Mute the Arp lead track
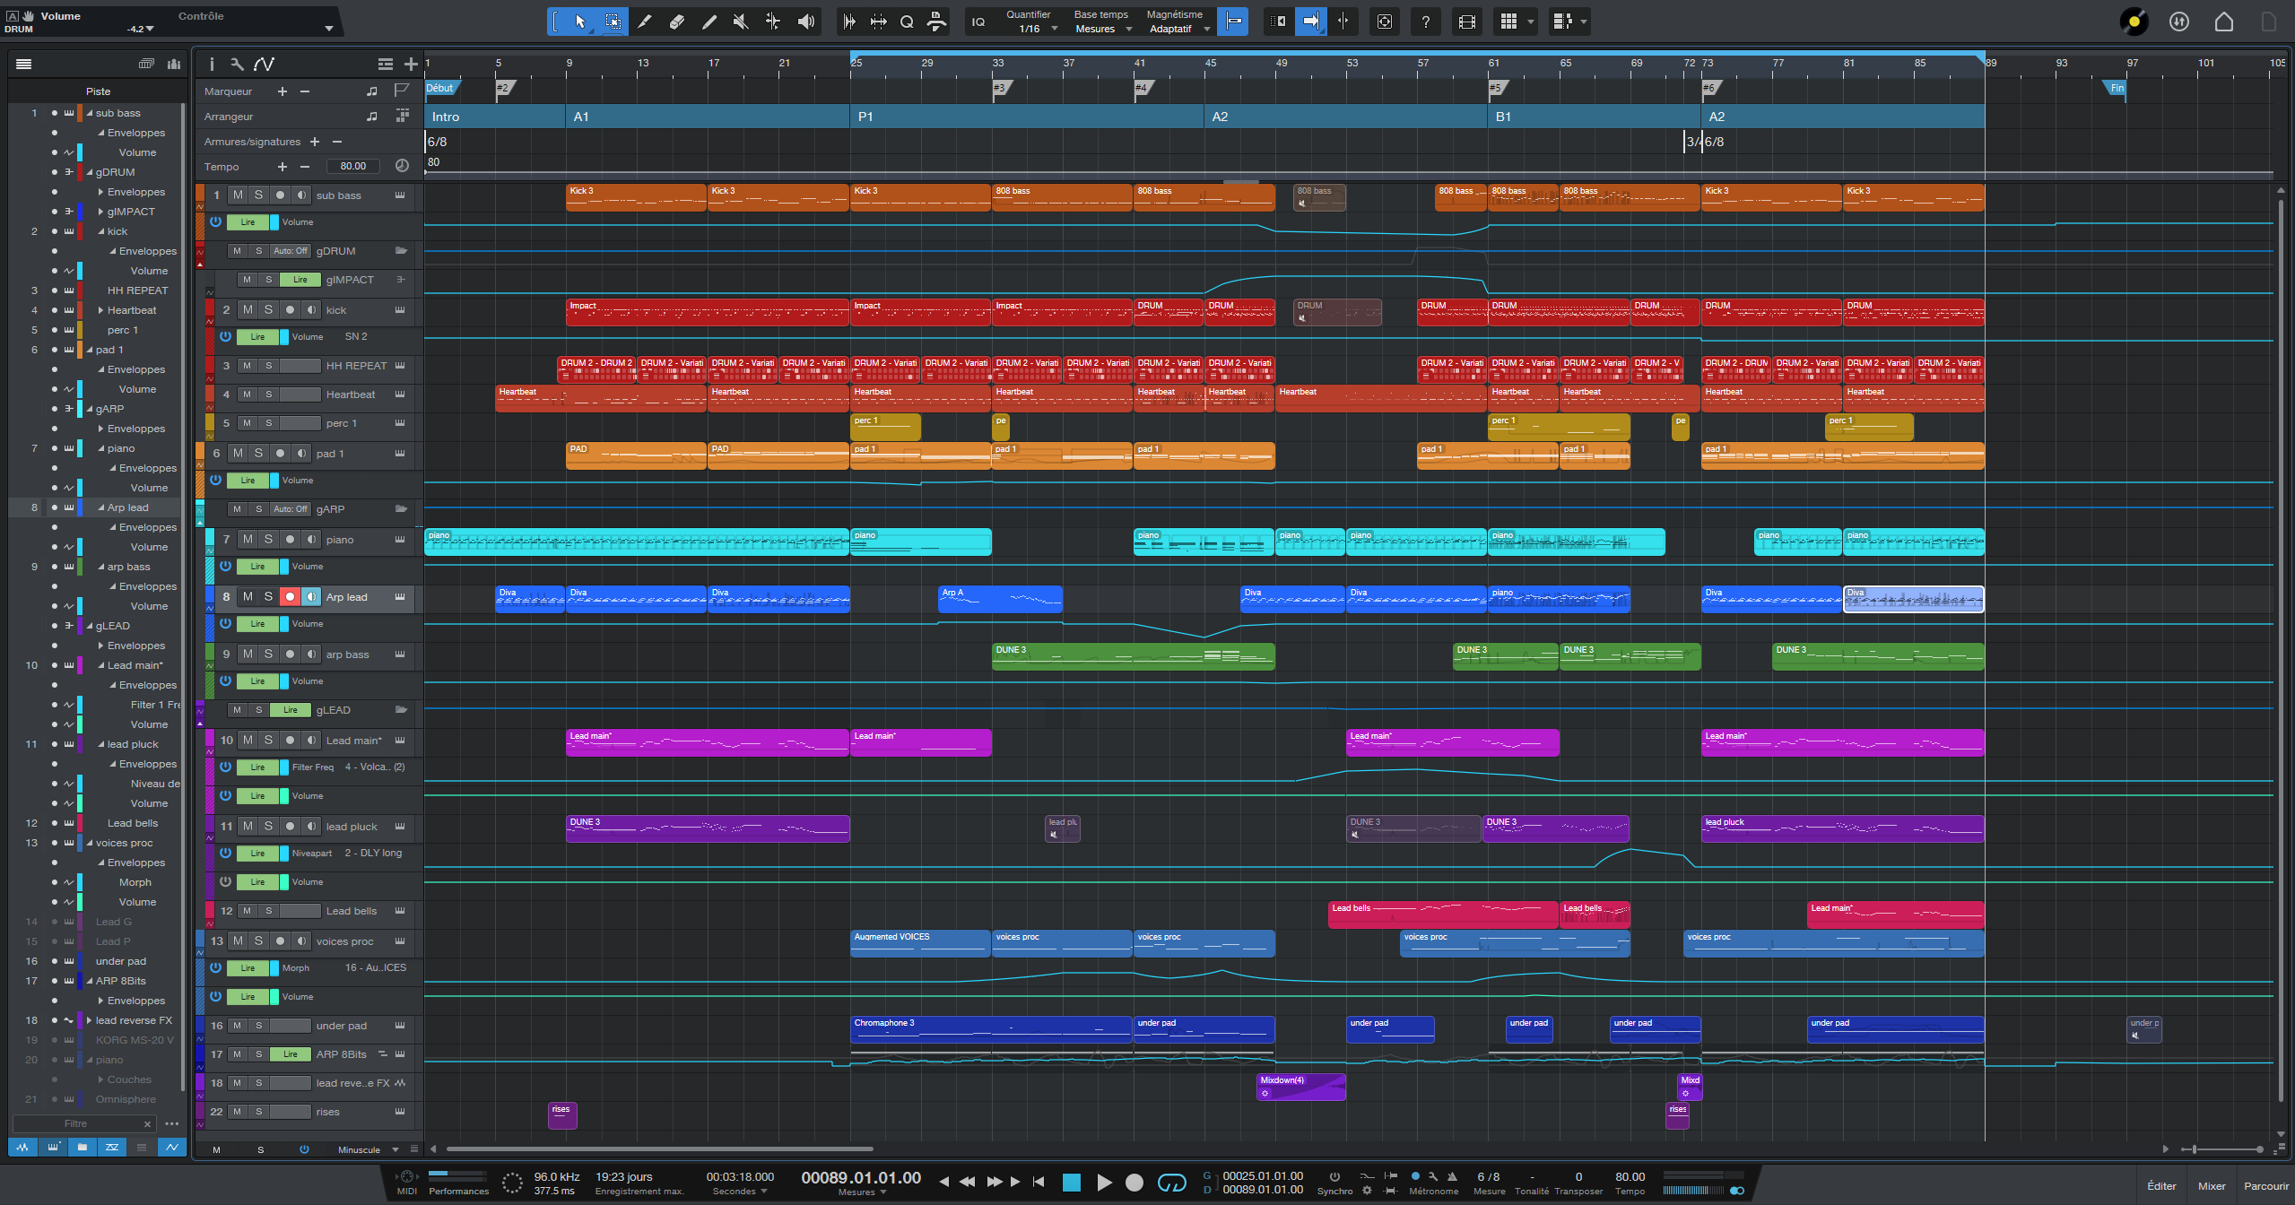Image resolution: width=2295 pixels, height=1205 pixels. pos(248,597)
